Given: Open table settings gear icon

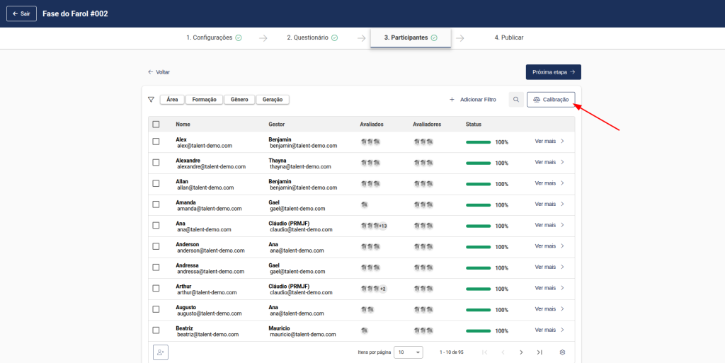Looking at the screenshot, I should tap(562, 352).
